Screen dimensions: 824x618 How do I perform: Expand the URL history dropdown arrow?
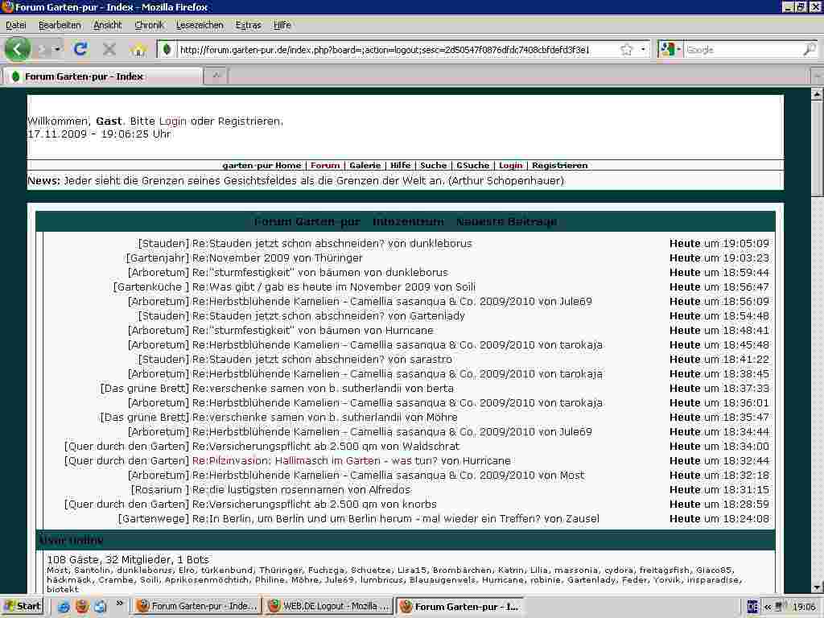pos(643,50)
